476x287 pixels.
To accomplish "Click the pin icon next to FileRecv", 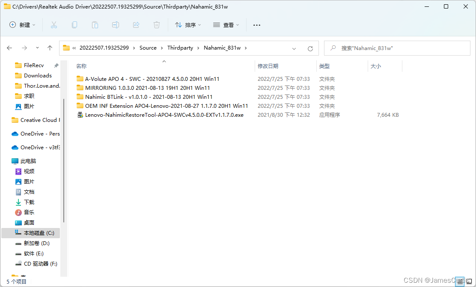I will coord(56,65).
